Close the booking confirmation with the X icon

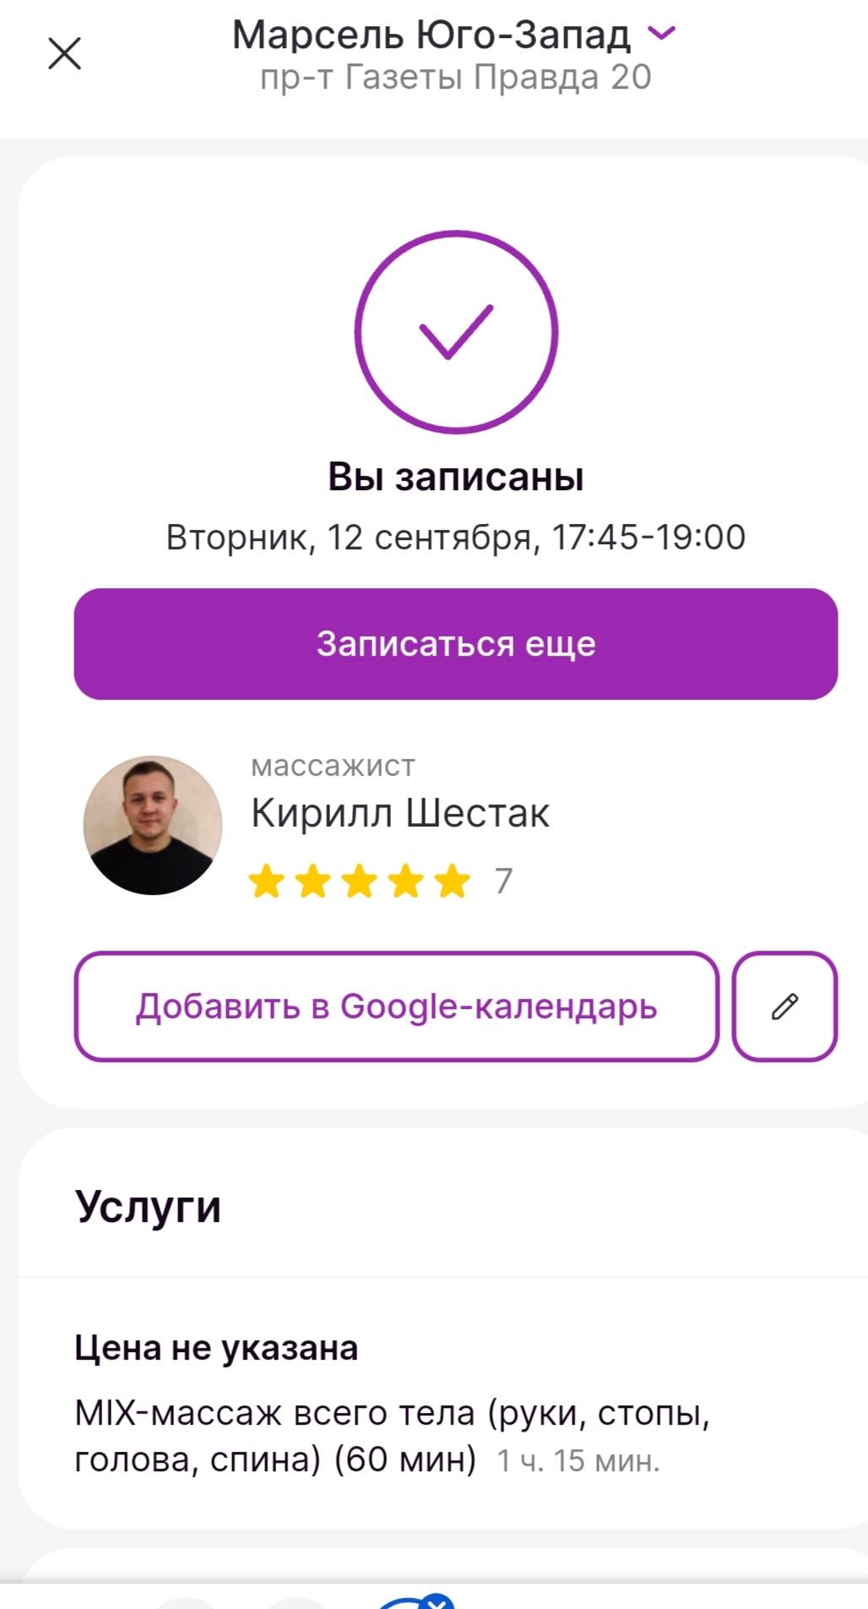(64, 53)
